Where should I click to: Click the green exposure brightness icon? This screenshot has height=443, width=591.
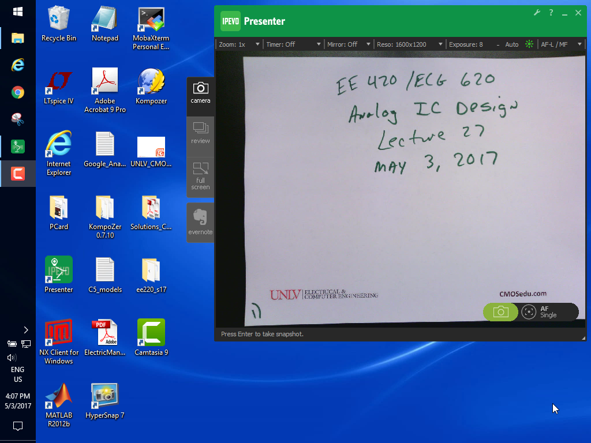[x=529, y=44]
